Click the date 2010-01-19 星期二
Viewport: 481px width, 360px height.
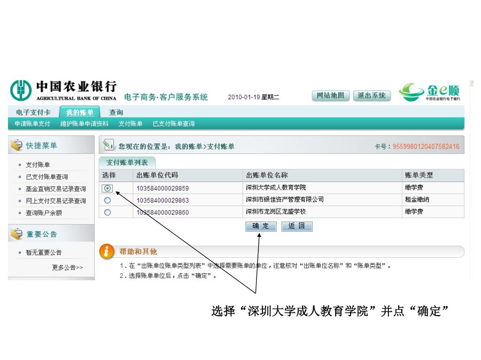click(253, 97)
